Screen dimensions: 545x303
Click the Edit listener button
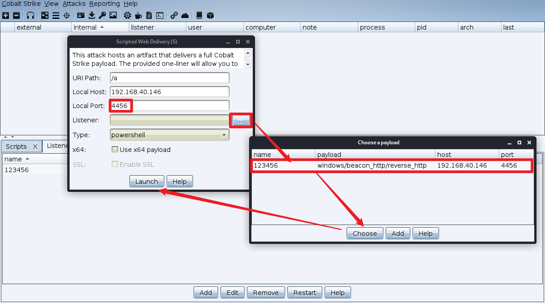233,293
